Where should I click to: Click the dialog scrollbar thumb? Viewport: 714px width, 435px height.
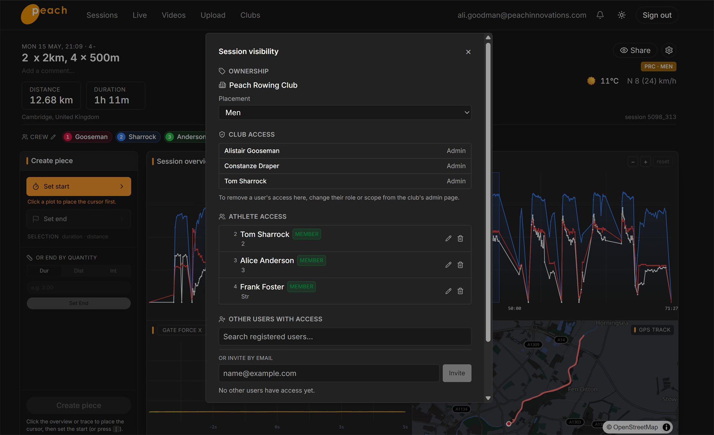(488, 192)
